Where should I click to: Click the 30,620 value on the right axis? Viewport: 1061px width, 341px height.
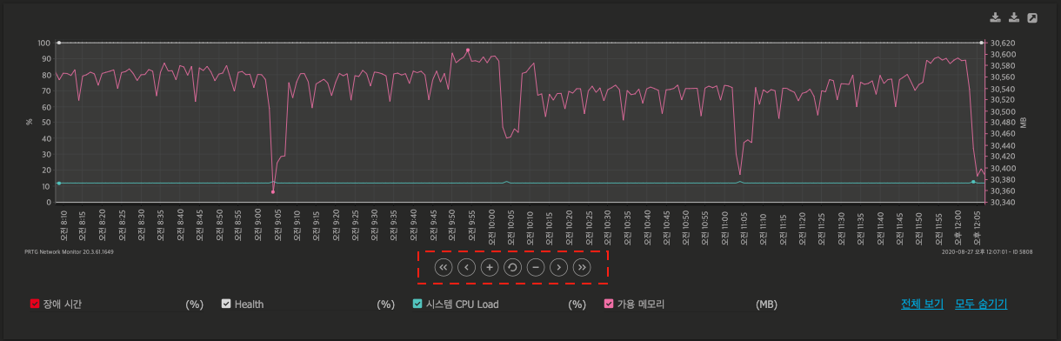(x=1003, y=43)
